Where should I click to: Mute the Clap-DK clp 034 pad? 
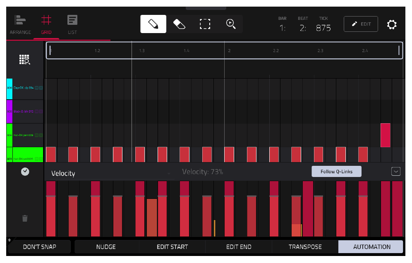[x=36, y=88]
